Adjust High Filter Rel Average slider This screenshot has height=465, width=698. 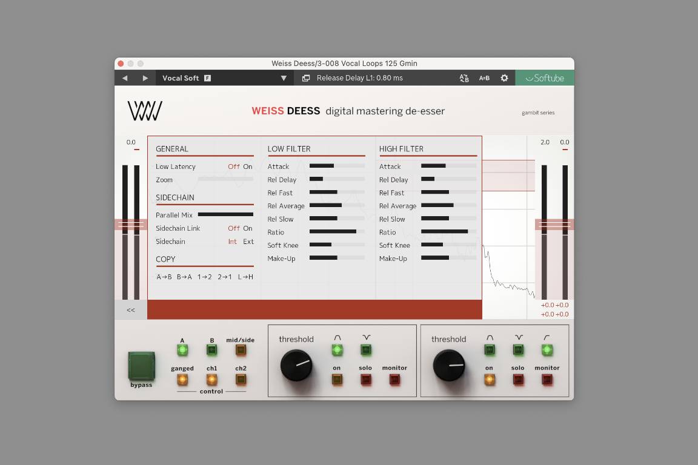click(449, 205)
